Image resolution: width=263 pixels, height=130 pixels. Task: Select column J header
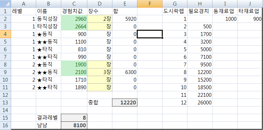(x=250, y=4)
